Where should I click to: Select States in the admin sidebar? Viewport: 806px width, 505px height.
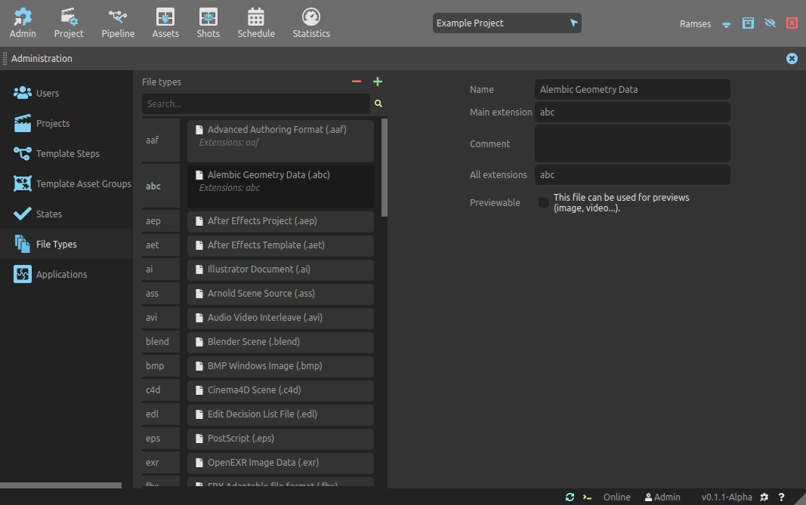point(66,214)
